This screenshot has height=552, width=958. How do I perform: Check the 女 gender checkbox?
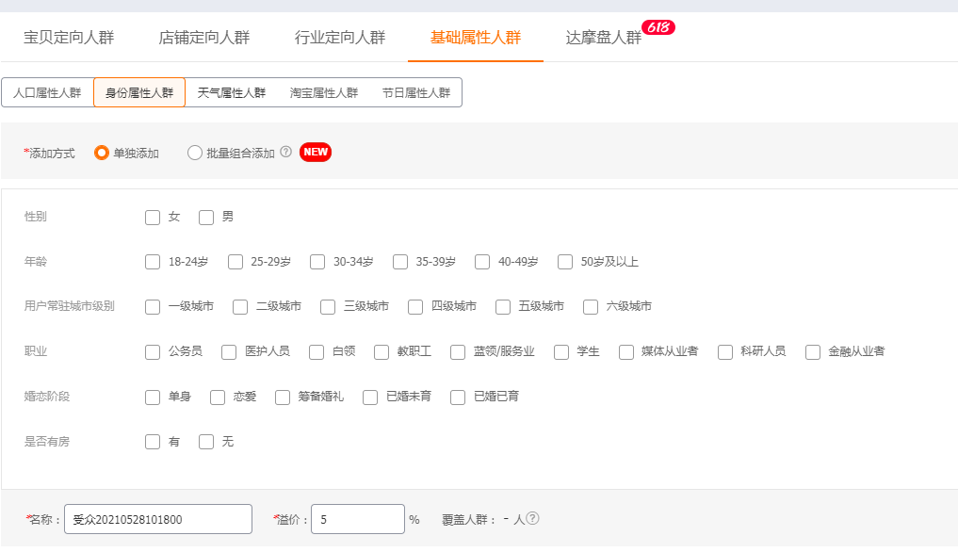[153, 218]
